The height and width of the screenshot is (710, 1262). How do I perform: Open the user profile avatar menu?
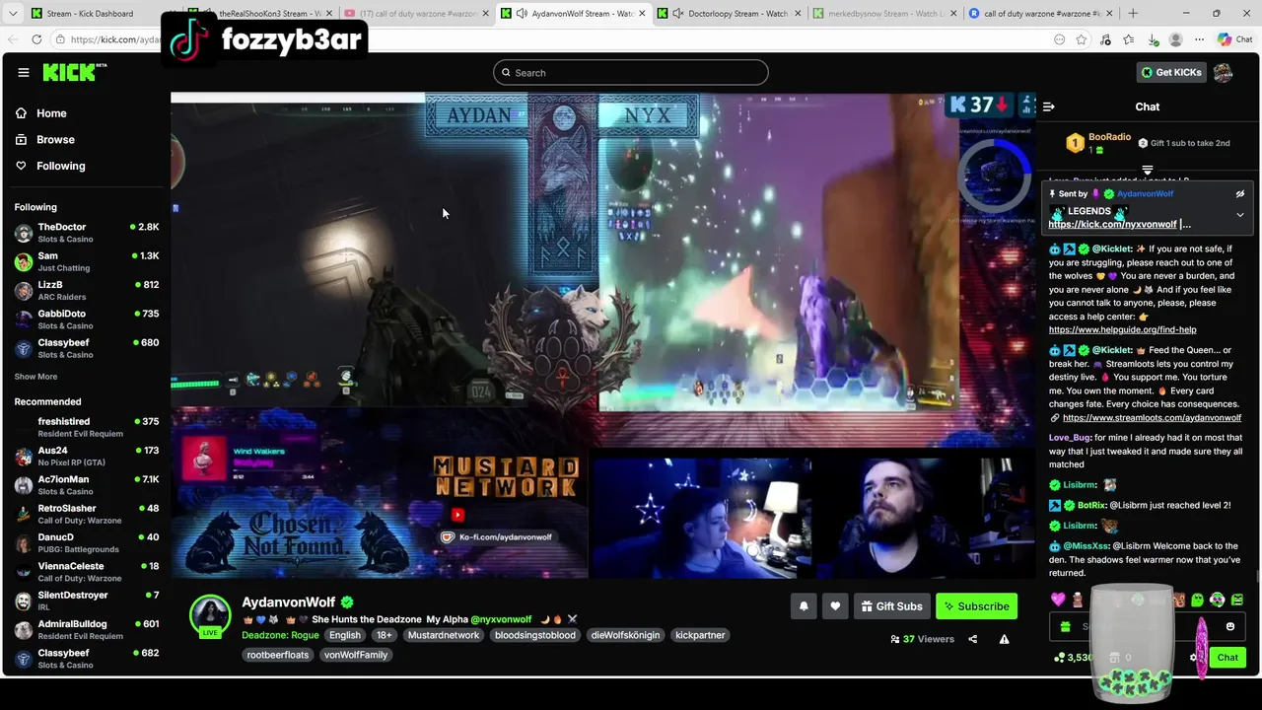coord(1224,72)
